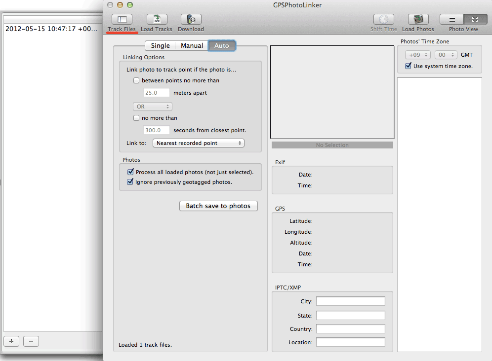Toggle Process all loaded photos checkbox
The height and width of the screenshot is (361, 492).
130,172
